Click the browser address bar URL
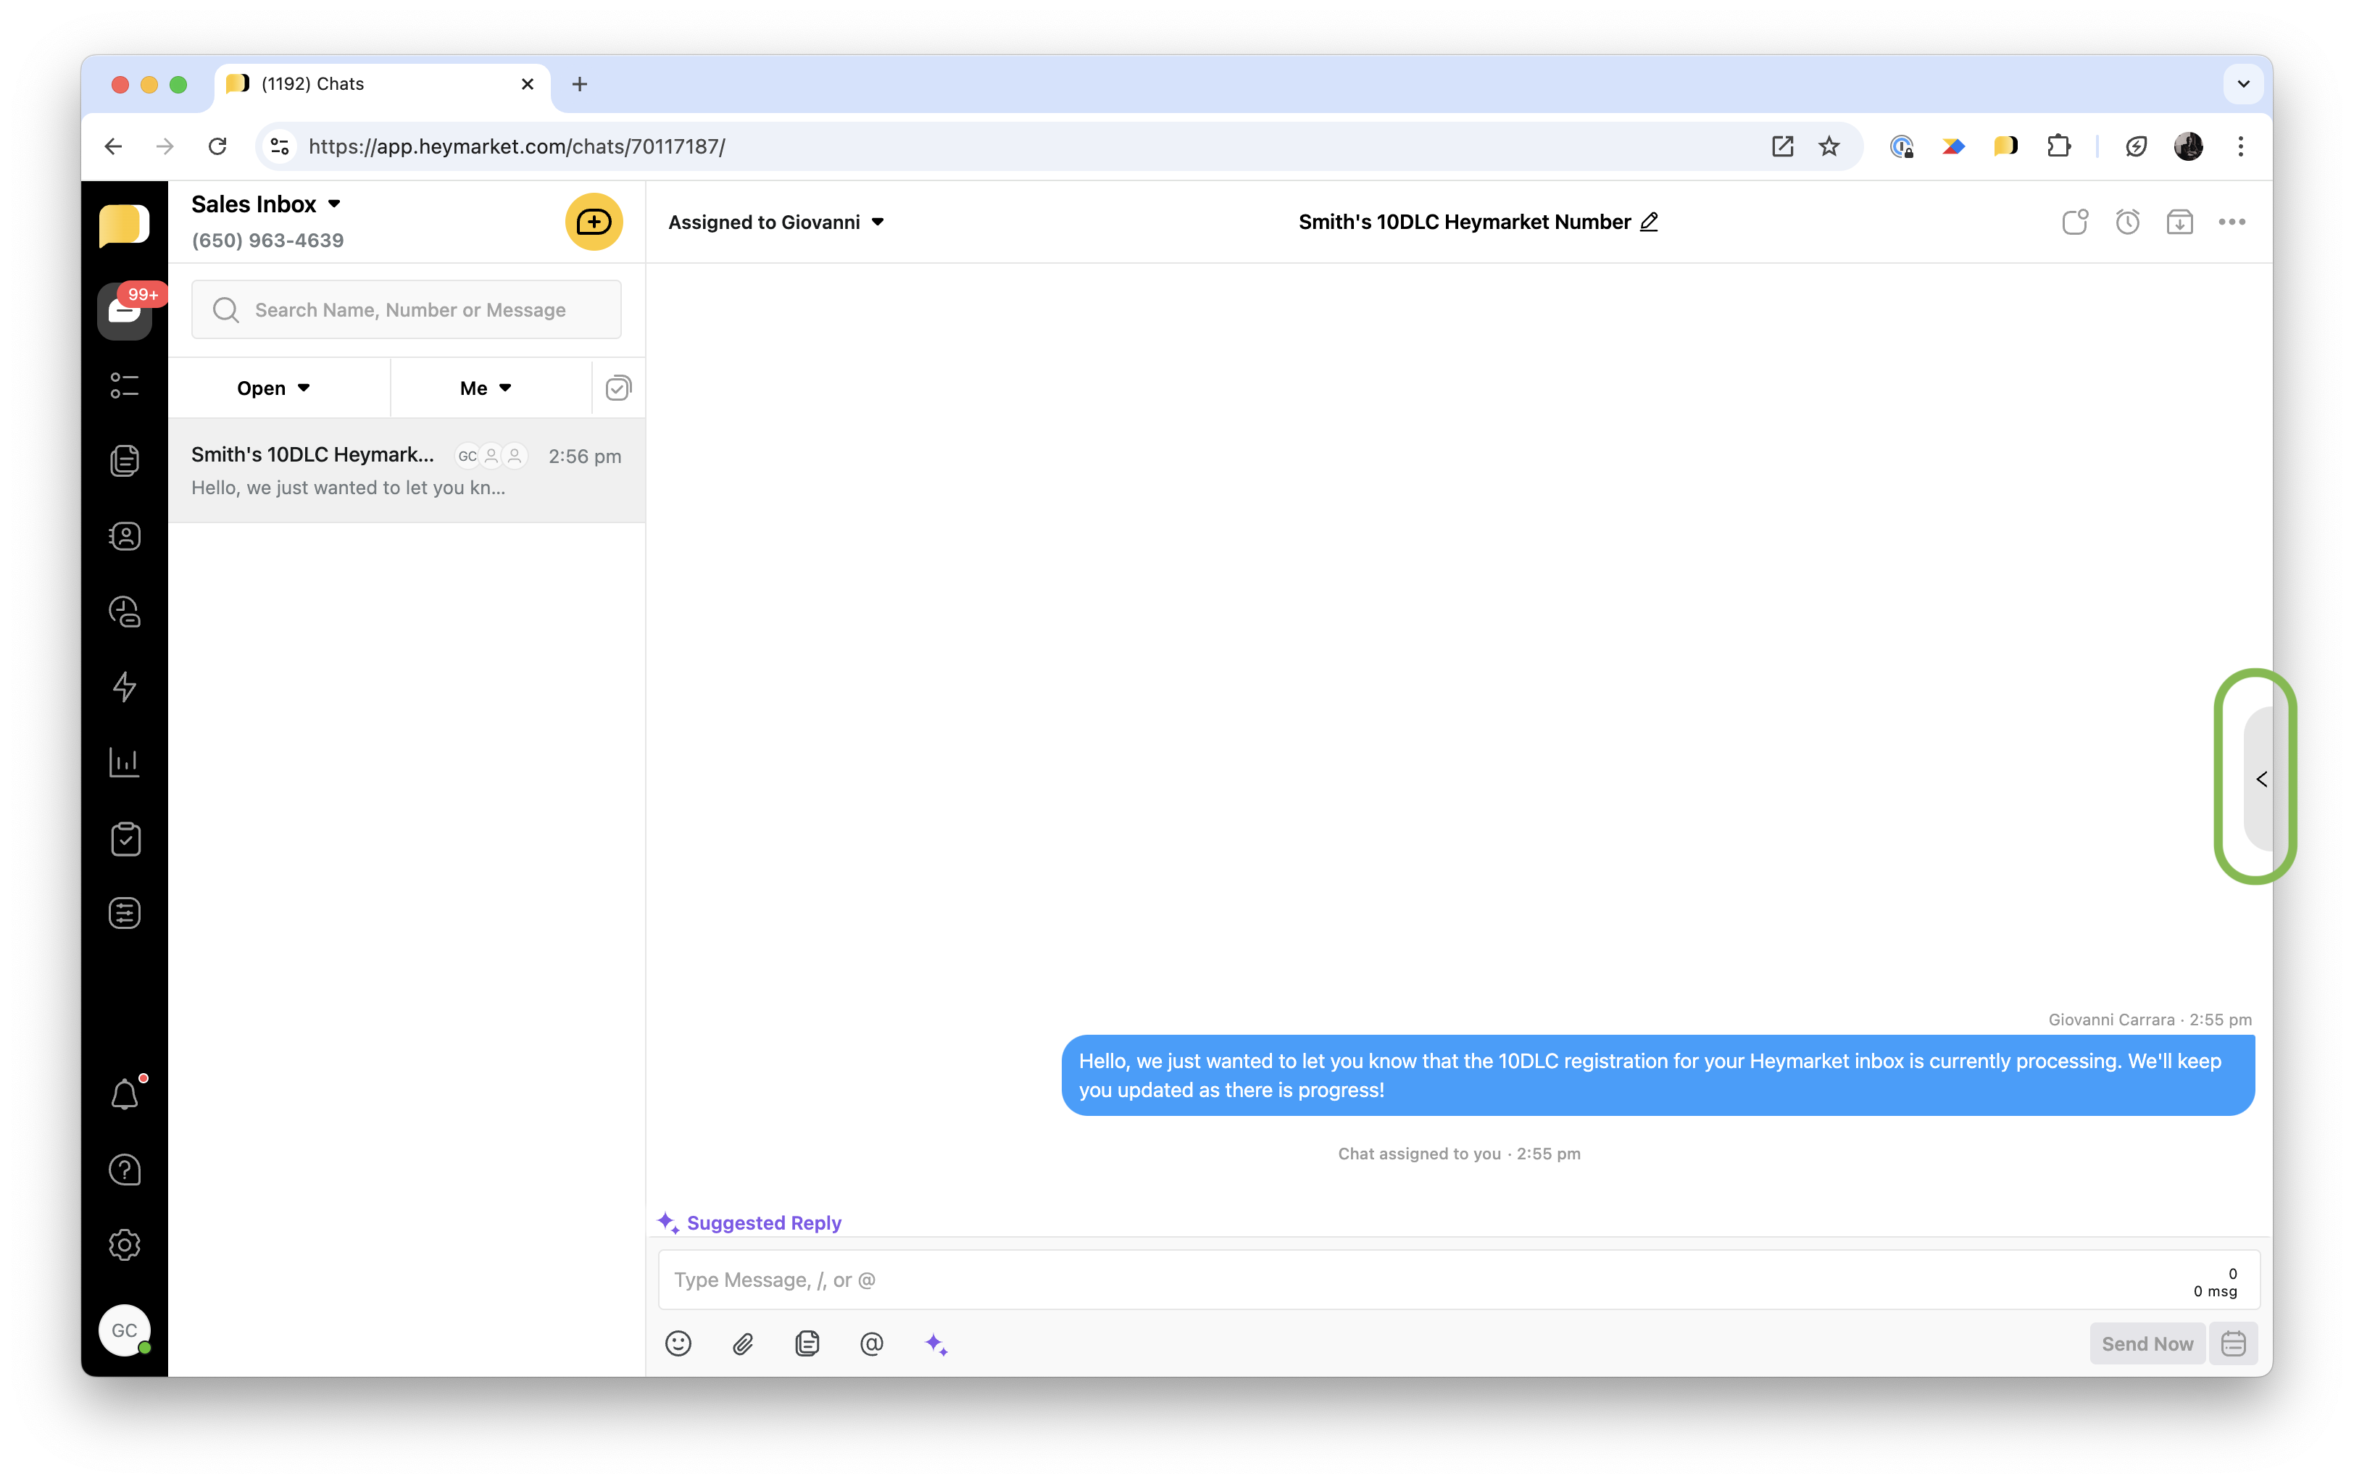2354x1484 pixels. tap(517, 146)
